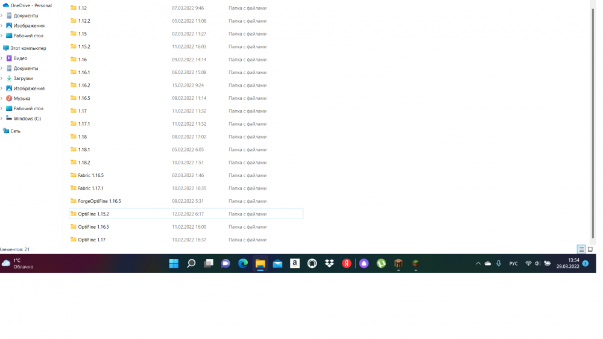The height and width of the screenshot is (339, 603).
Task: Click microphone icon in system tray
Action: 499,263
